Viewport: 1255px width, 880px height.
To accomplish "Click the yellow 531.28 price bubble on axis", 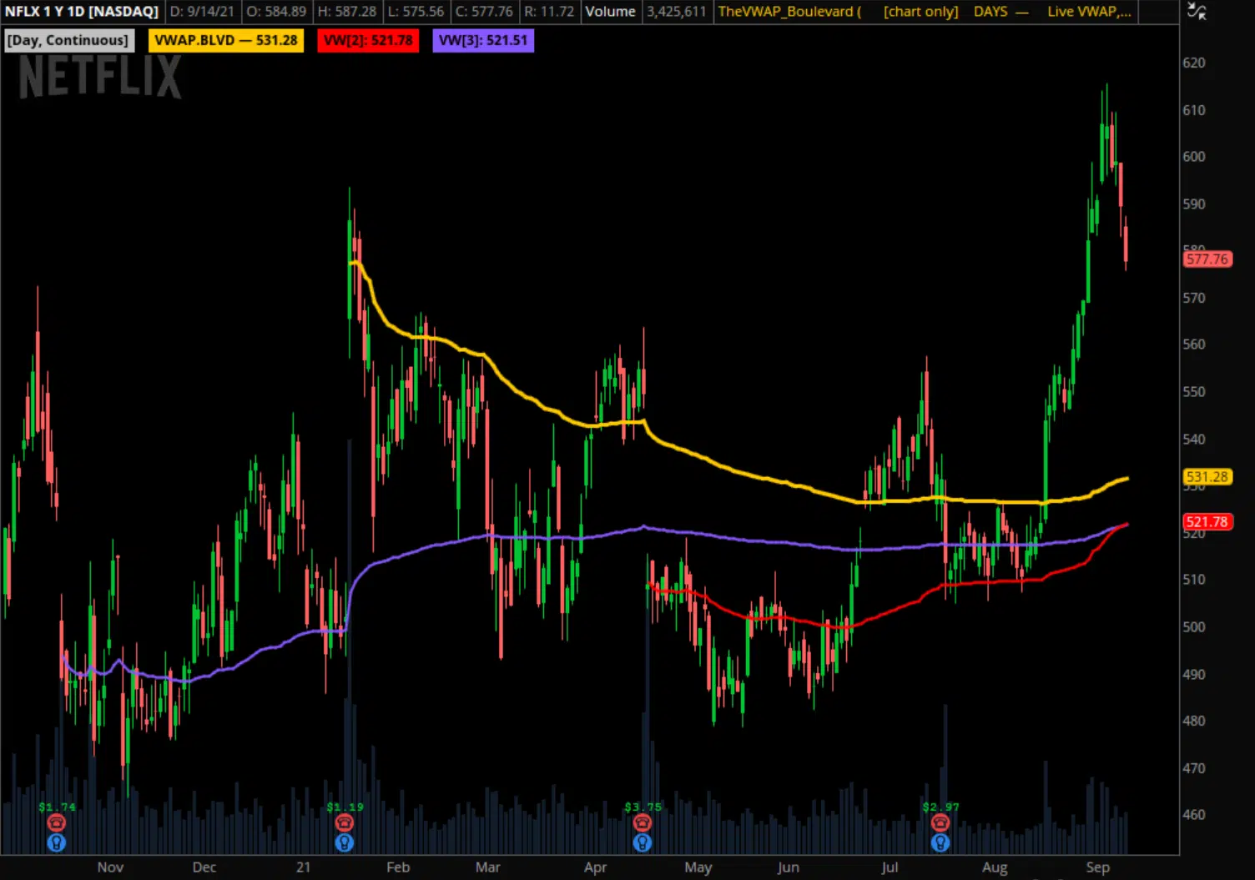I will (1207, 477).
